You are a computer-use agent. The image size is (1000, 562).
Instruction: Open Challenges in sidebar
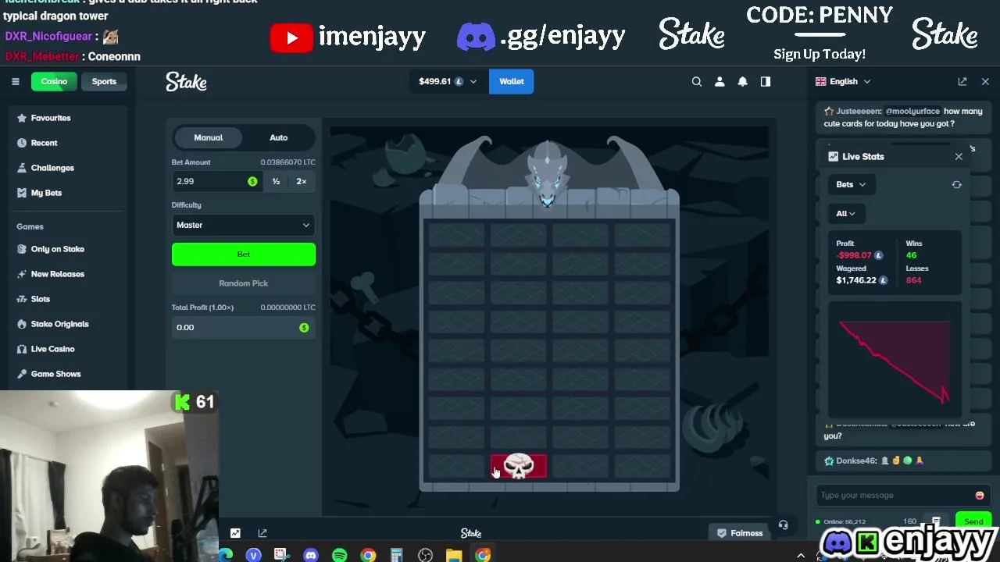52,168
